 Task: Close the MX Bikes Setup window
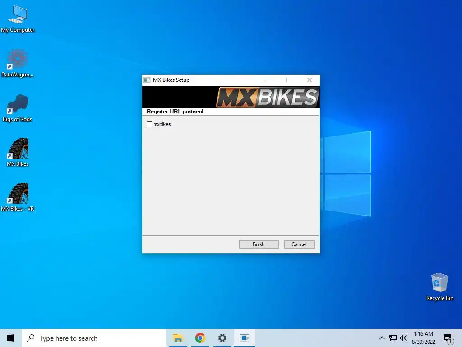pyautogui.click(x=310, y=80)
